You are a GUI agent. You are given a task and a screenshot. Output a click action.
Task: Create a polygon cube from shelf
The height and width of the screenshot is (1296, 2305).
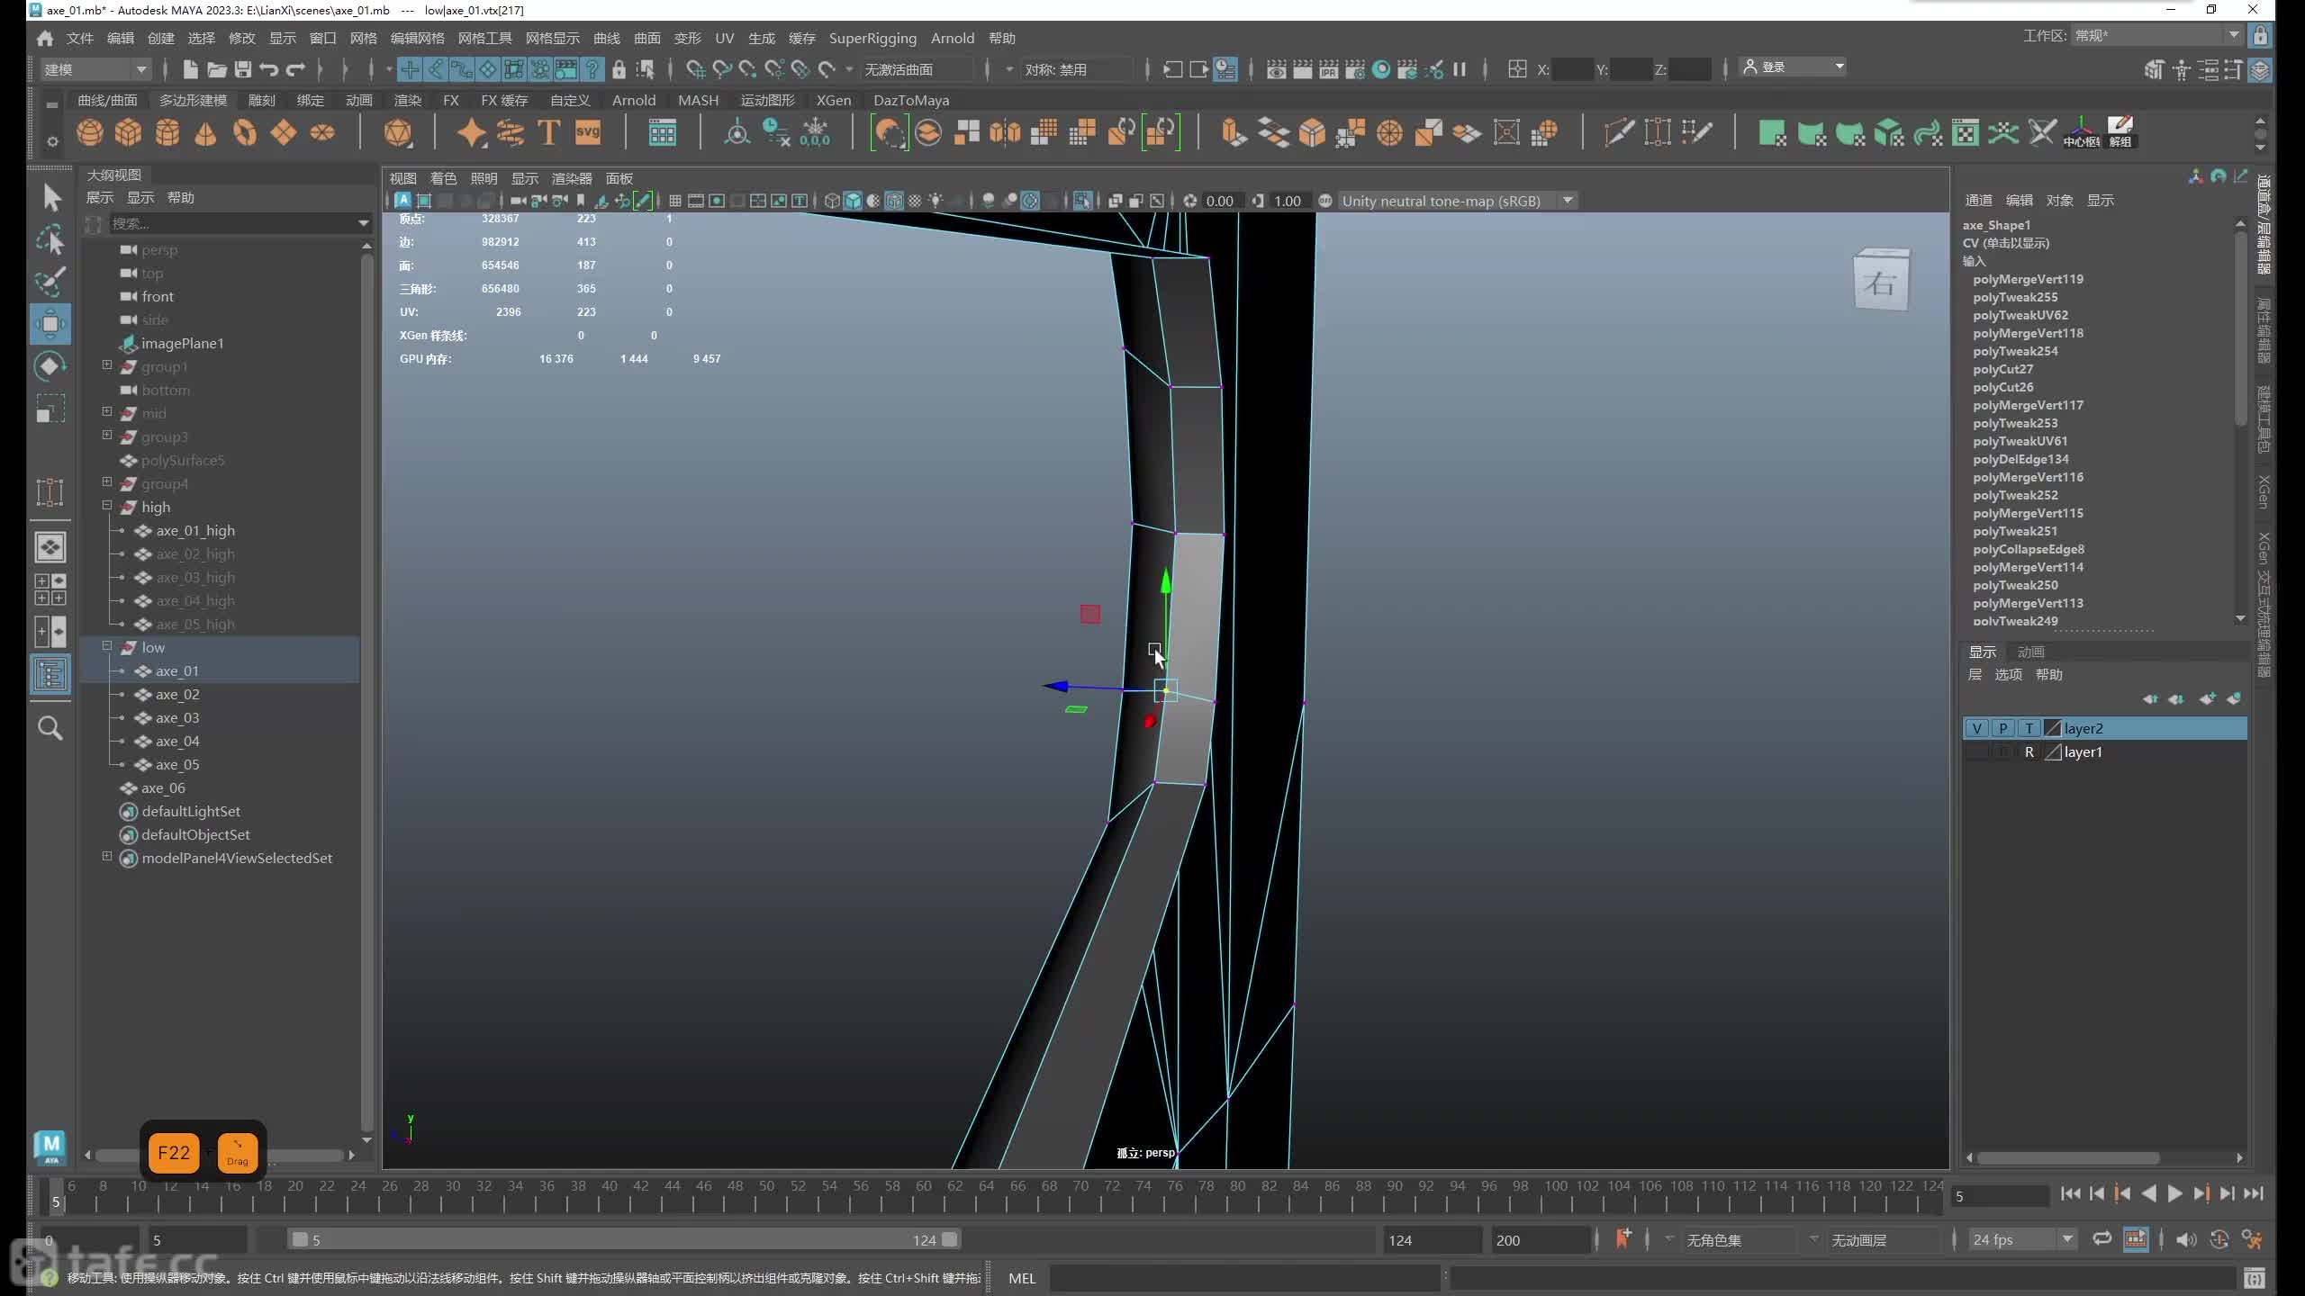pos(128,133)
